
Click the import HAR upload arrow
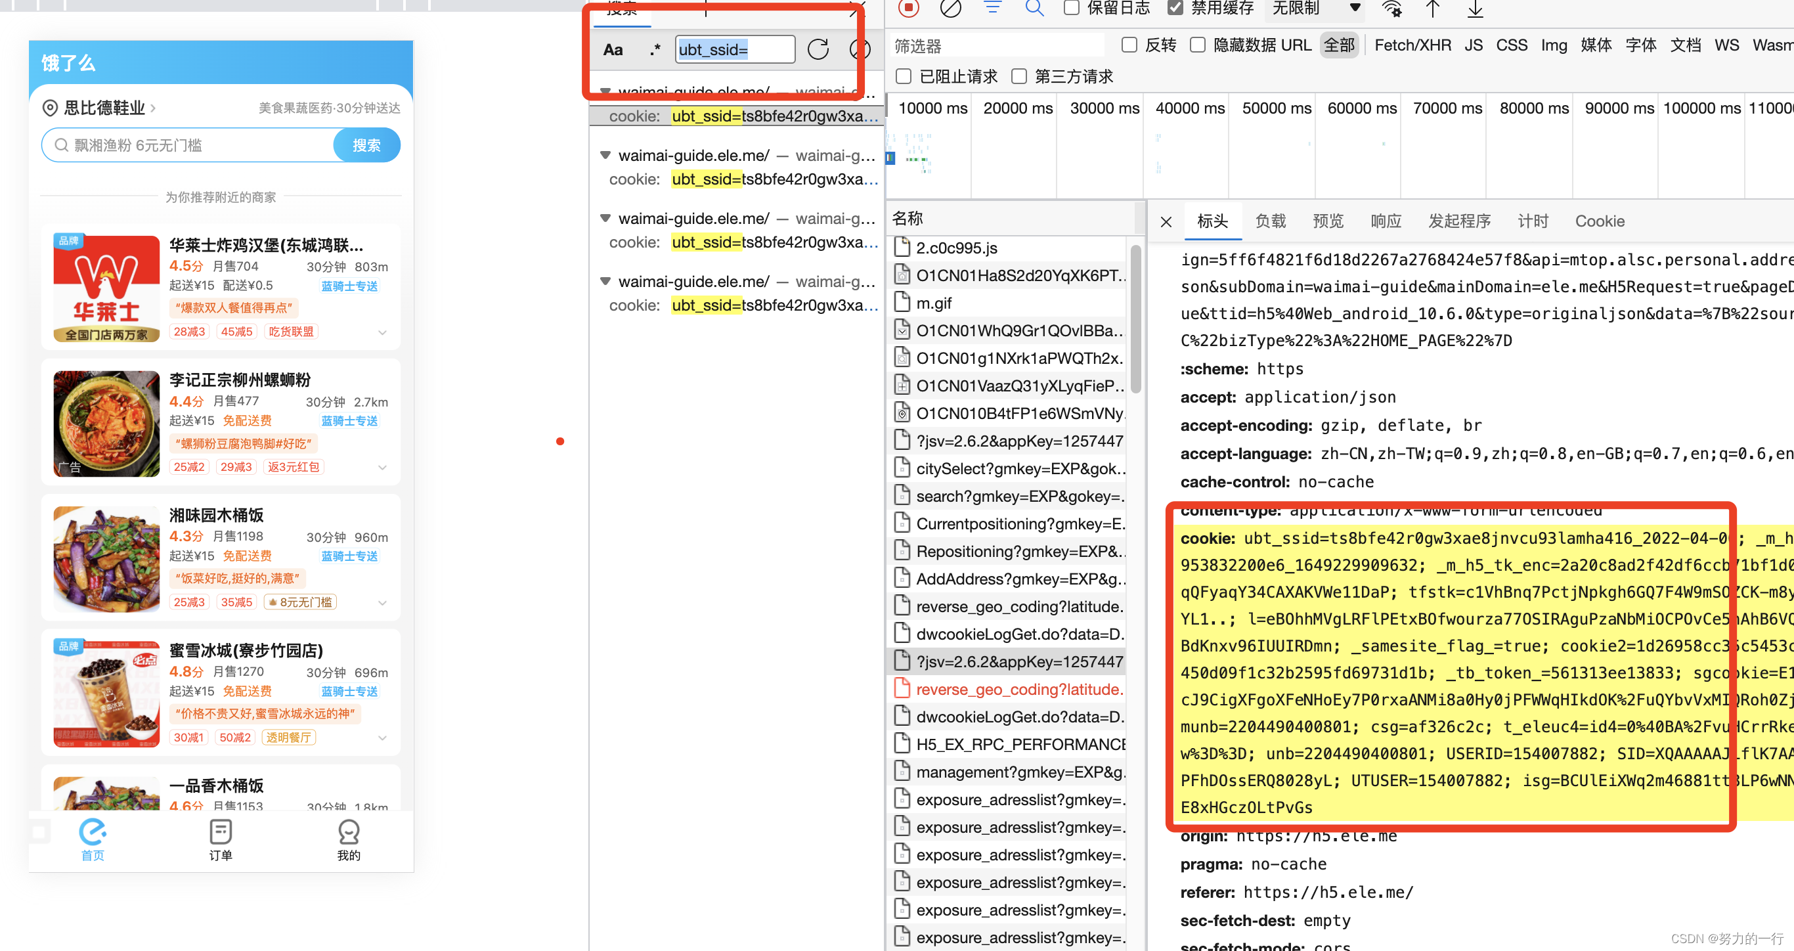tap(1433, 9)
